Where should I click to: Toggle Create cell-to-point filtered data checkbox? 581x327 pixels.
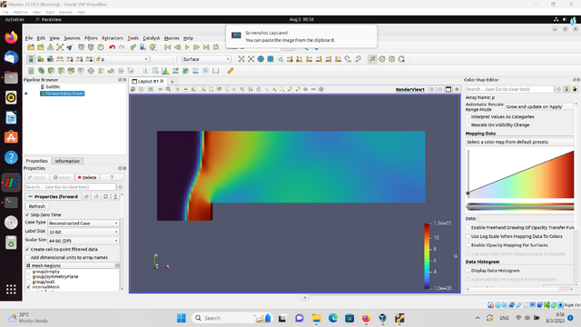(27, 250)
